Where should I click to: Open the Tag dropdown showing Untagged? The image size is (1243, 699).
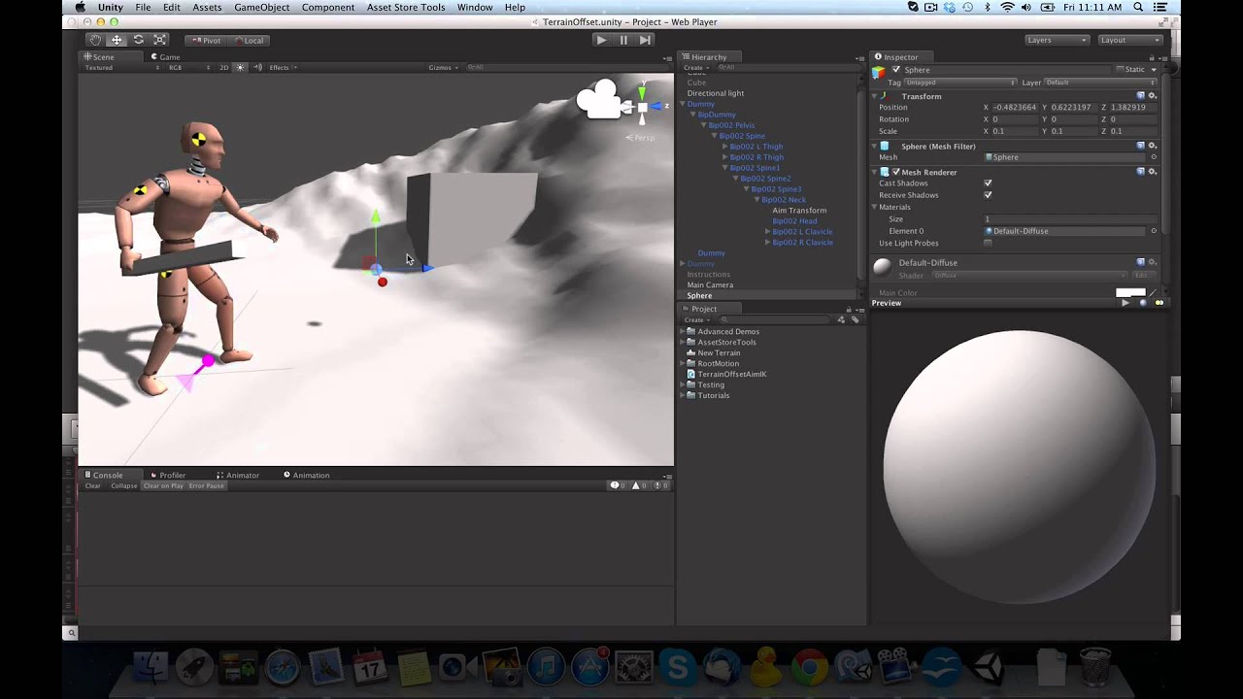[961, 83]
